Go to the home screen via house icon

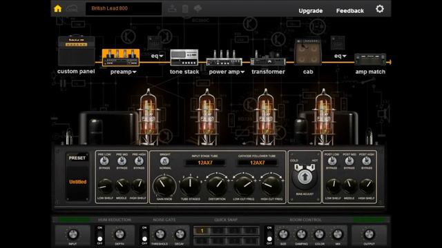(58, 8)
